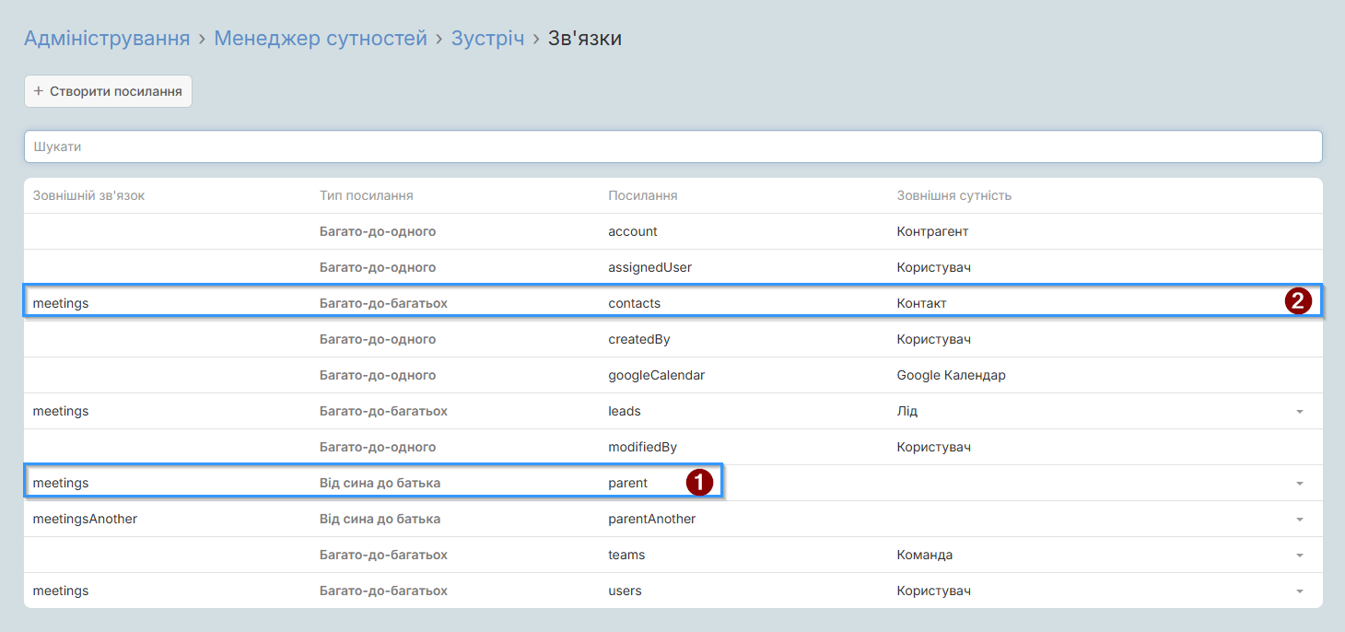1345x632 pixels.
Task: Click meetings in the parent row
Action: [61, 483]
